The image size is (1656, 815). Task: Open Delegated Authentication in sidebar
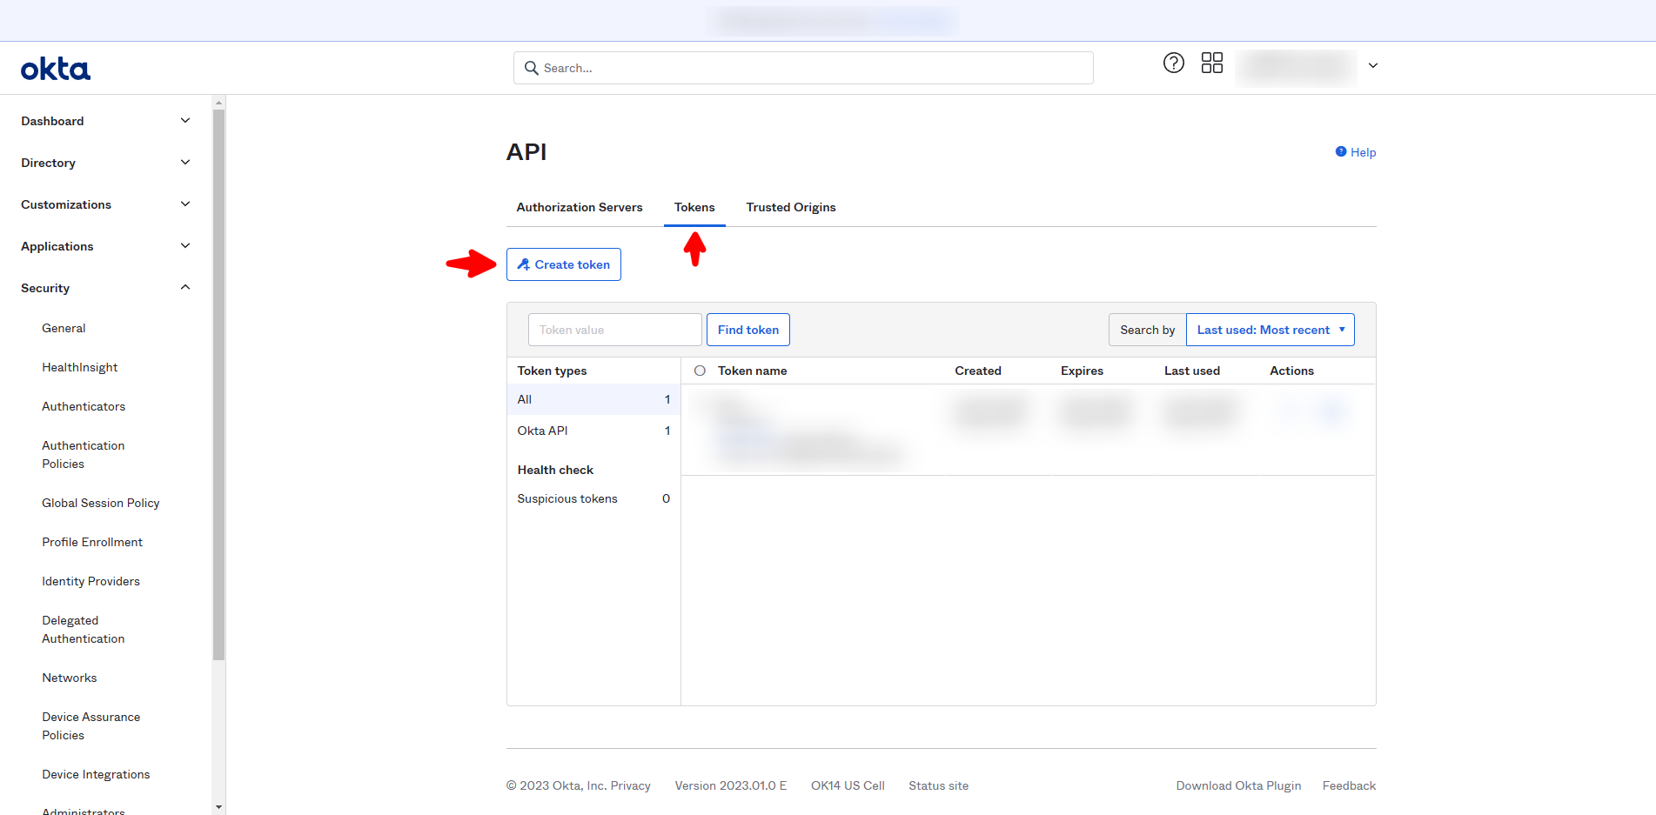coord(84,629)
